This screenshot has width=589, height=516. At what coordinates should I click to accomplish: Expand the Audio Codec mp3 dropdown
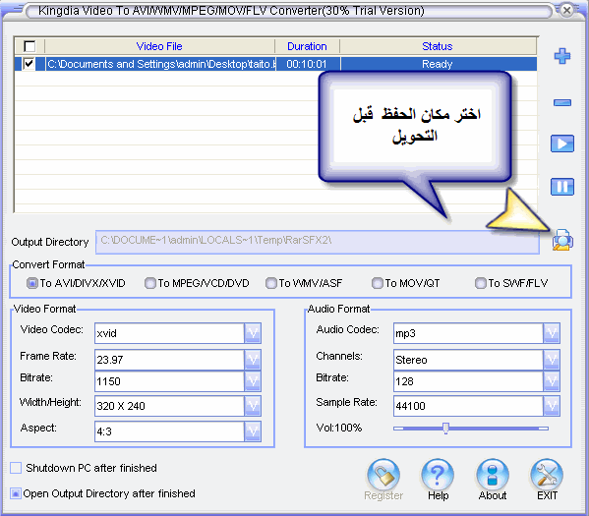[552, 333]
